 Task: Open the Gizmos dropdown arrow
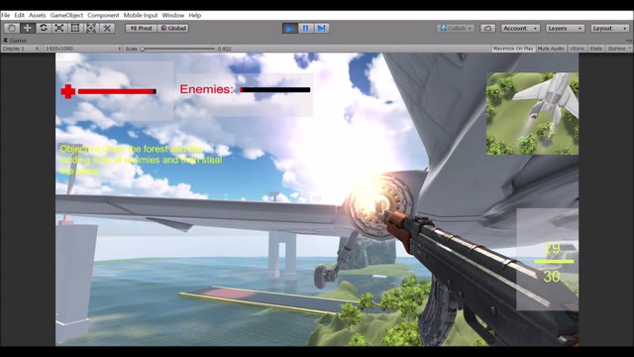click(630, 49)
